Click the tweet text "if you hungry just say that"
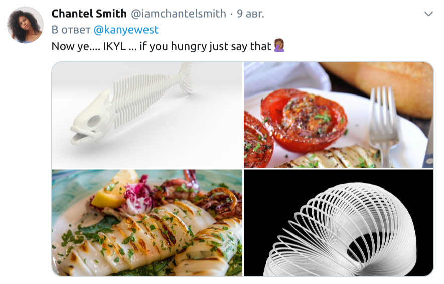Screen dimensions: 444x284 [x=206, y=46]
